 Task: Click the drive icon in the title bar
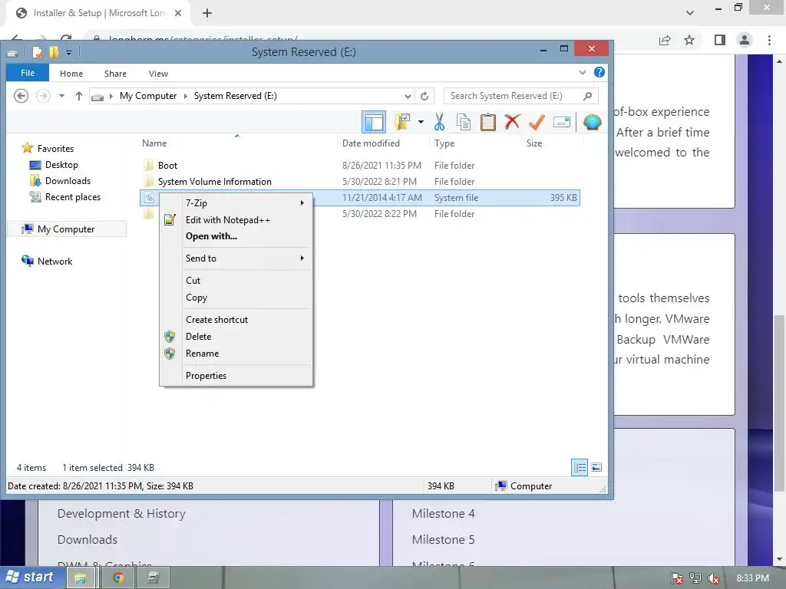click(x=12, y=53)
